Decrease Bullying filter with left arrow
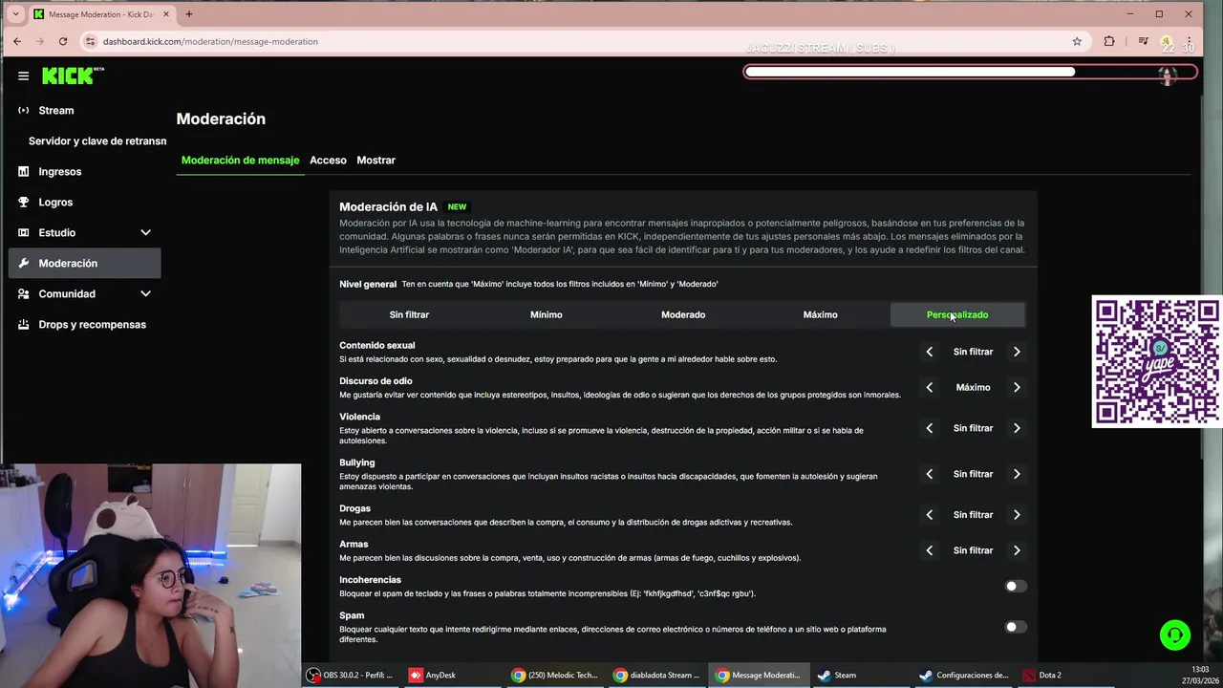 (929, 474)
